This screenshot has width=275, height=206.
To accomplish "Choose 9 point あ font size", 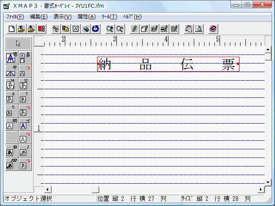I will [12, 97].
